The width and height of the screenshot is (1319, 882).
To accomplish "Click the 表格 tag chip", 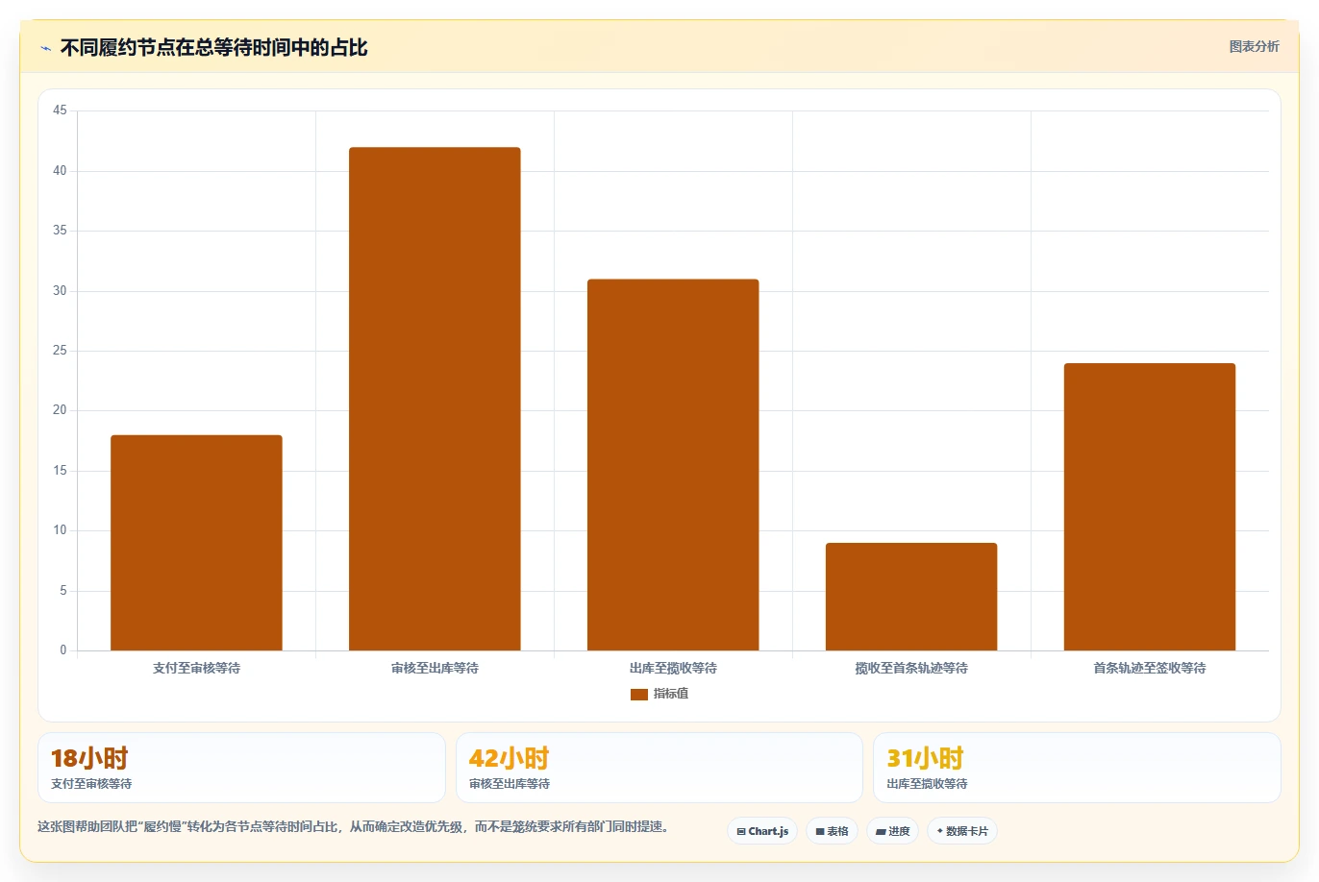I will click(832, 831).
